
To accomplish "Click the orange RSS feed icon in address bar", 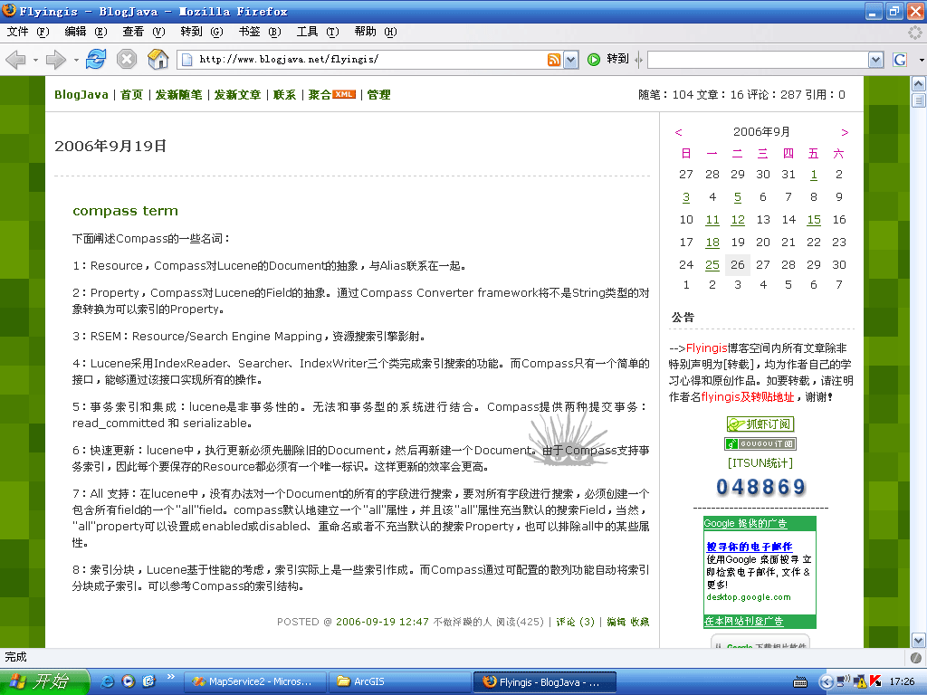I will 554,60.
